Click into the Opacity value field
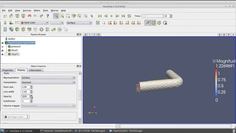236x133 pixels. tap(25, 96)
